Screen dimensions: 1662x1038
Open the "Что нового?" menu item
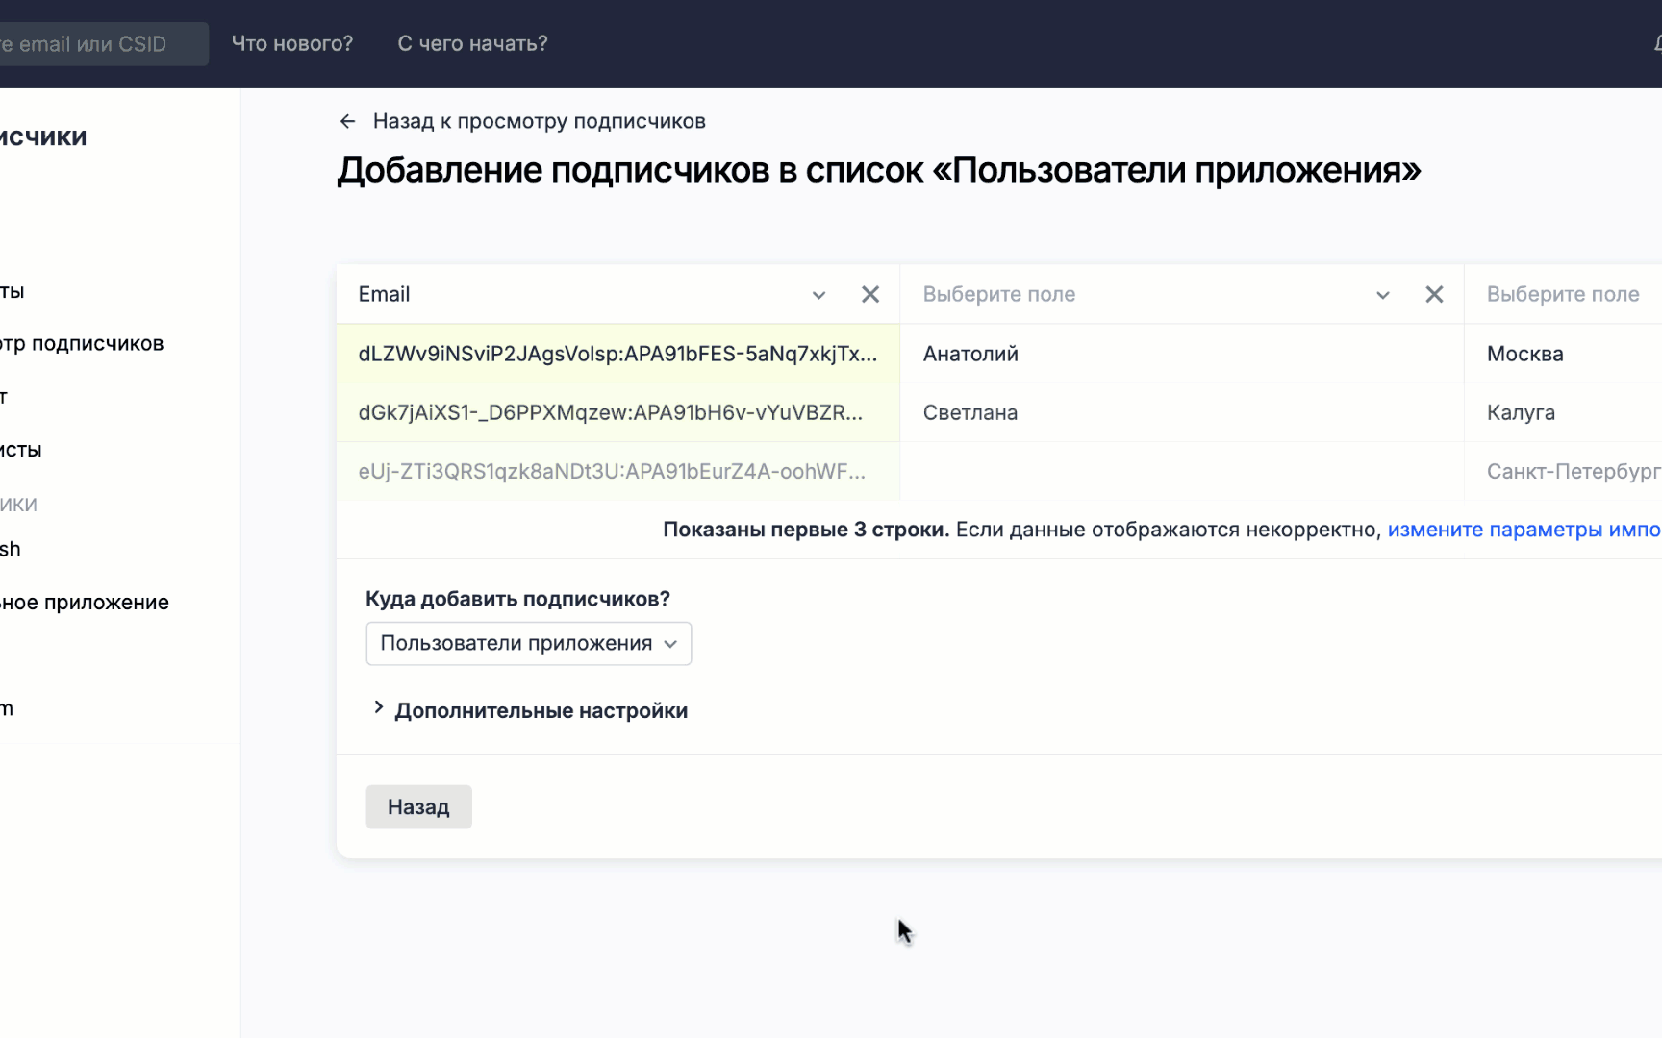click(292, 44)
